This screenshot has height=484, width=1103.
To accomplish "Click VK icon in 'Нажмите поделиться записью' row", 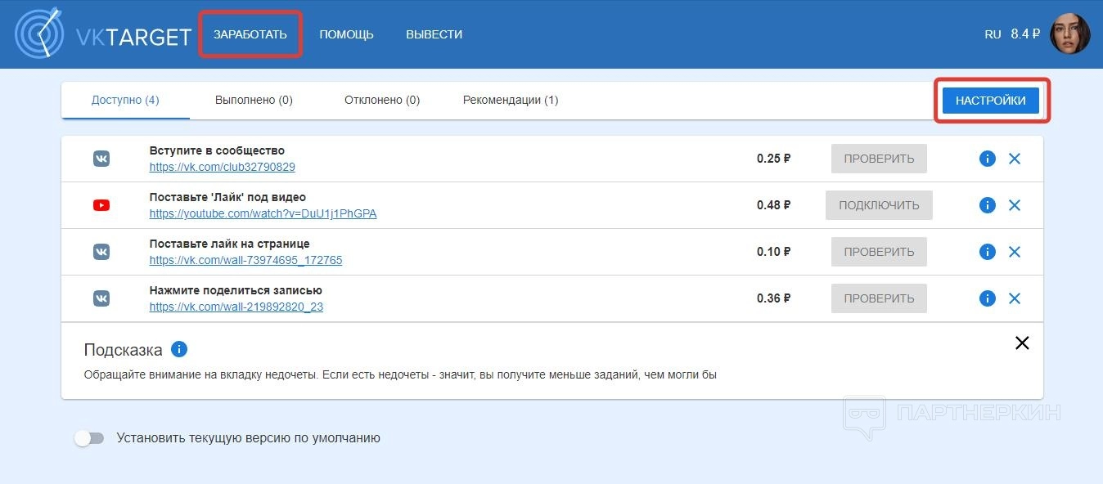I will (x=101, y=298).
